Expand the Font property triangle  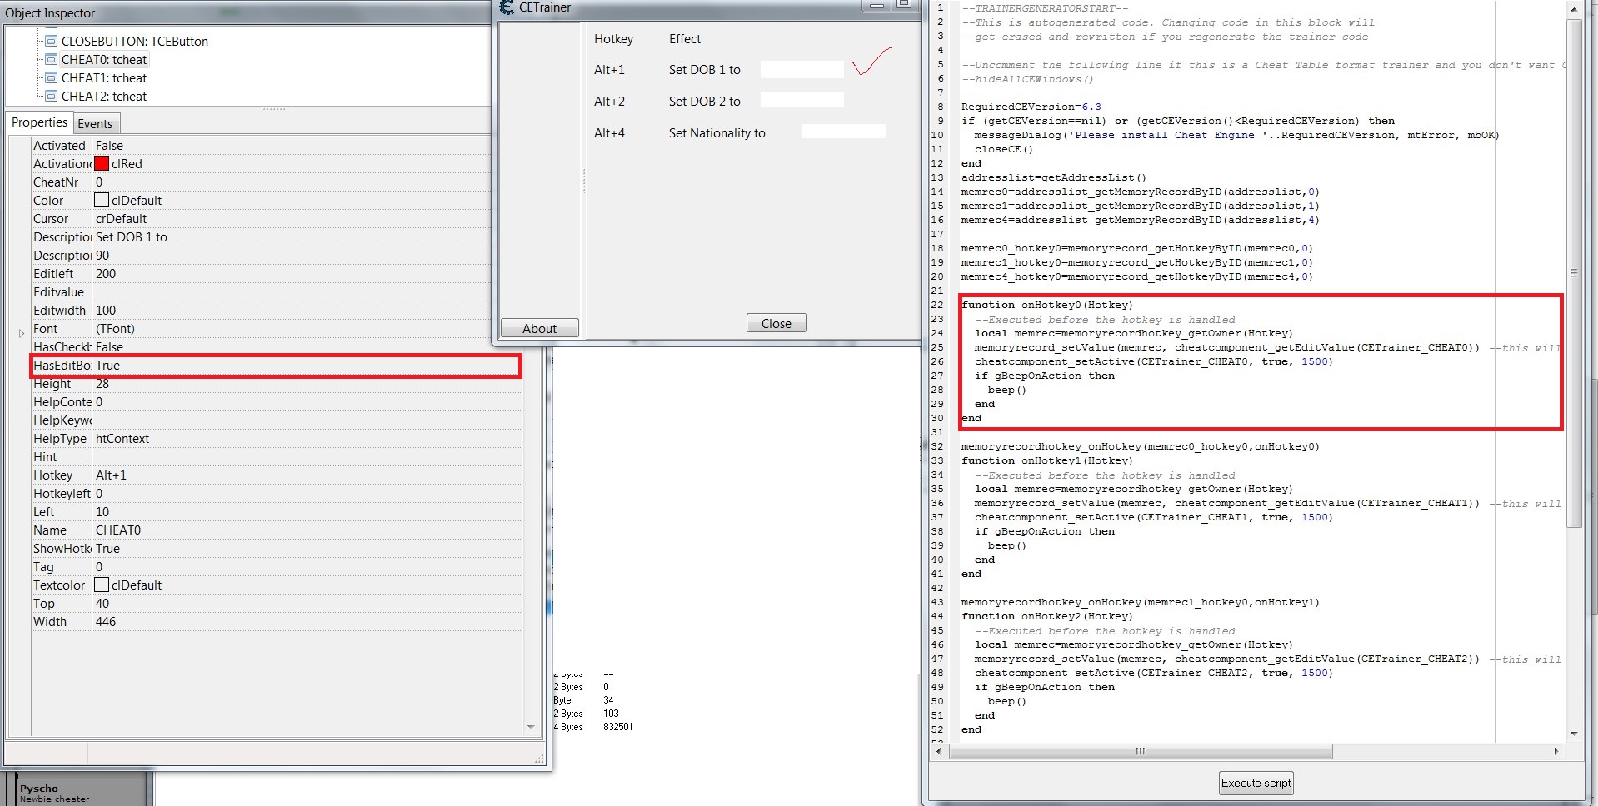click(x=22, y=333)
